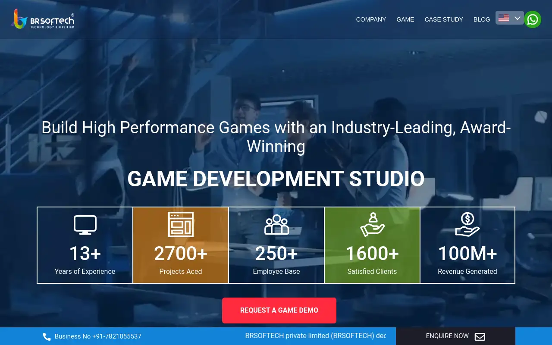Click the GAME DEVELOPMENT STUDIO heading
552x345 pixels.
276,179
